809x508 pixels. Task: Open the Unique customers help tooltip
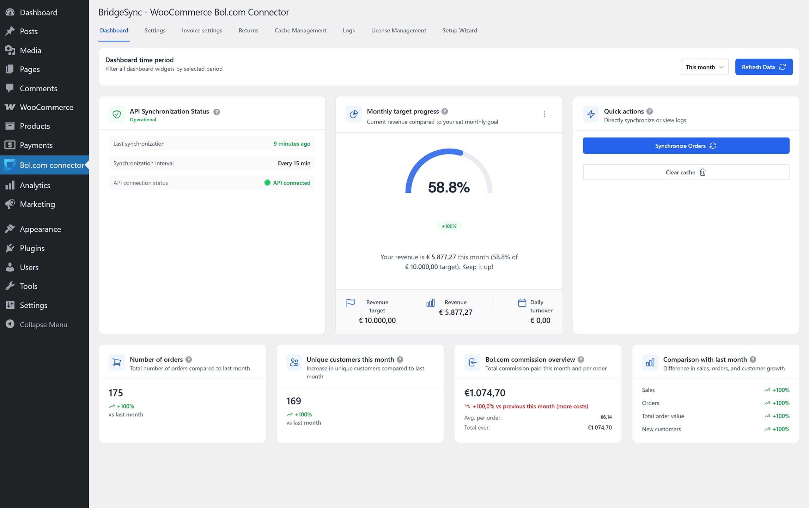[399, 359]
